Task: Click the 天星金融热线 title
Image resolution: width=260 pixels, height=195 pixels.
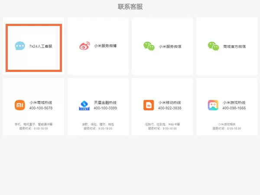Action: [105, 102]
